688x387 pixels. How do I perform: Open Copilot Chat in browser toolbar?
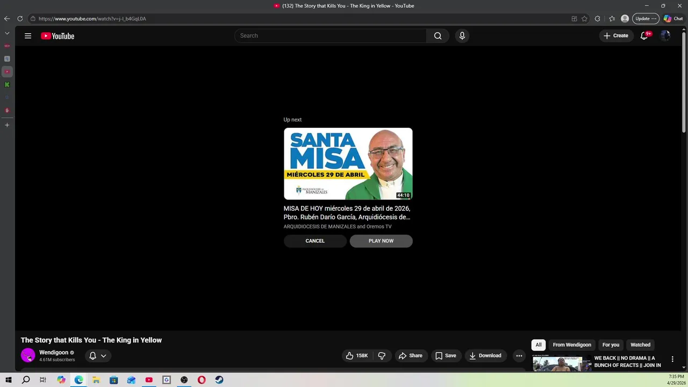pyautogui.click(x=673, y=19)
